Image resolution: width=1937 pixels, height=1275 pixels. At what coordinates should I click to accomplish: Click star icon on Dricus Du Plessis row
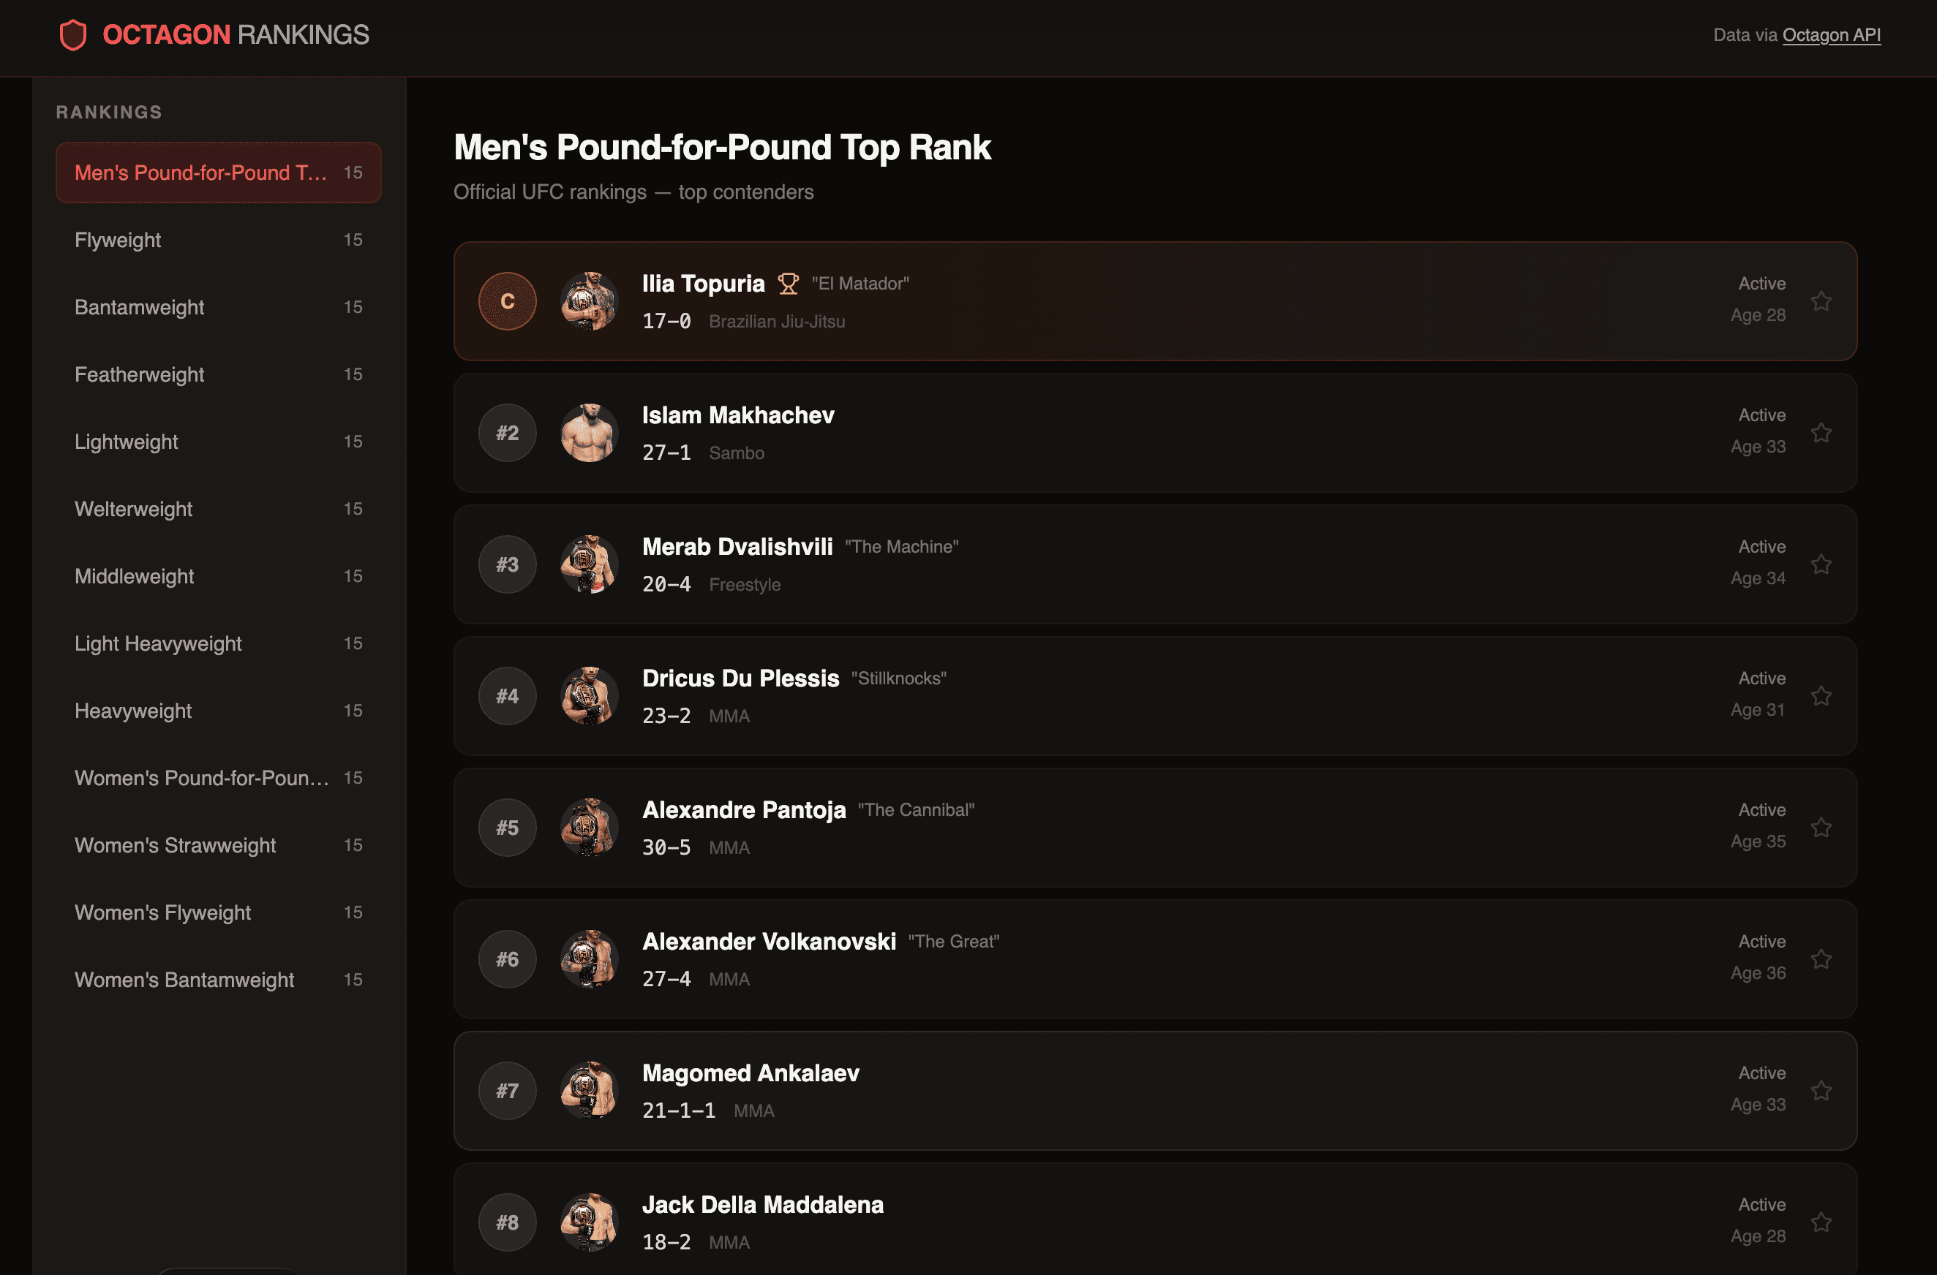[x=1821, y=696]
